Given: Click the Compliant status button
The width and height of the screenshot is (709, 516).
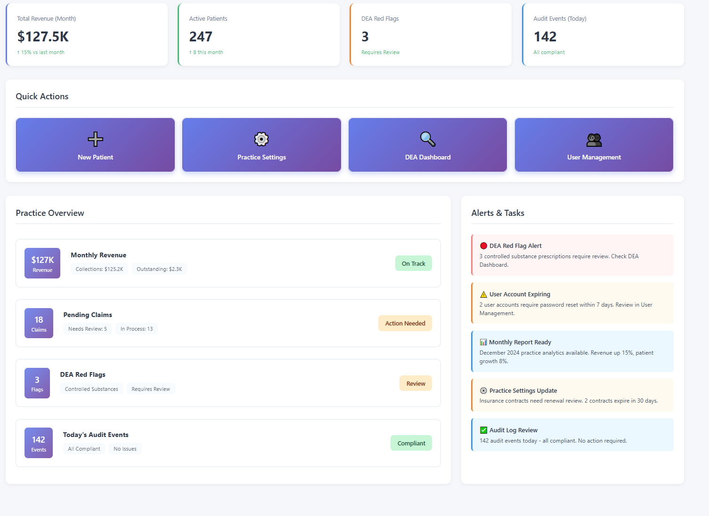Looking at the screenshot, I should 411,443.
